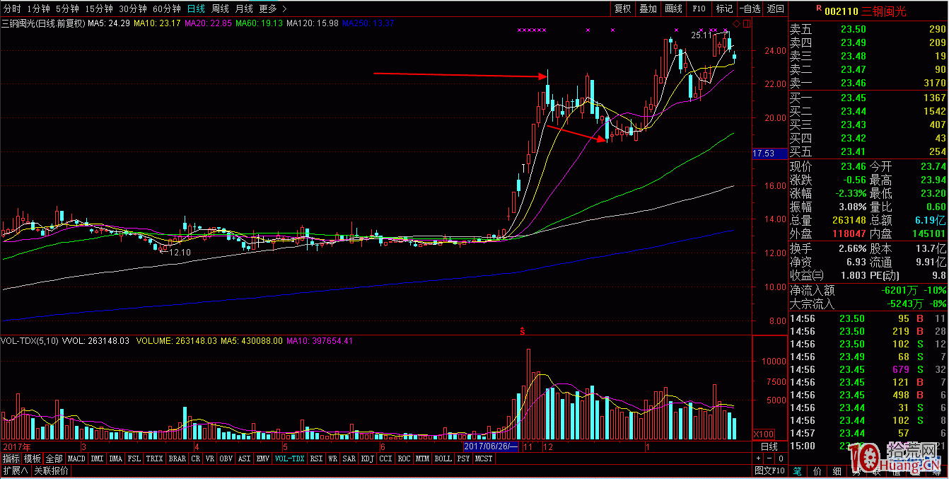The width and height of the screenshot is (949, 479).
Task: Switch indicator to DMI
Action: 97,458
